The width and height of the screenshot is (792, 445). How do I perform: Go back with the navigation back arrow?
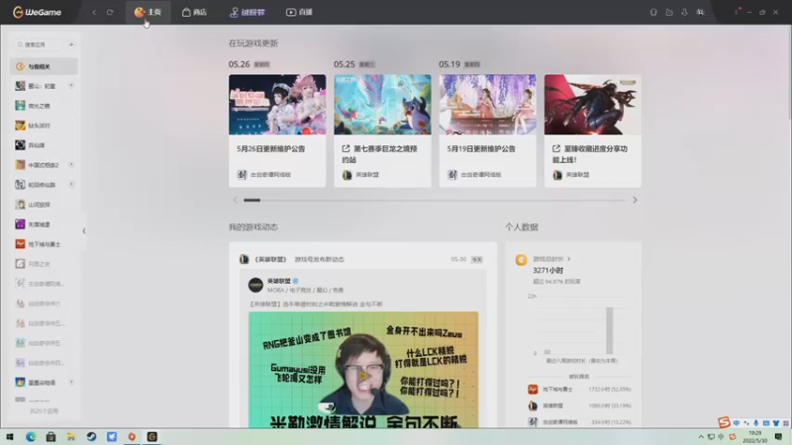coord(94,12)
